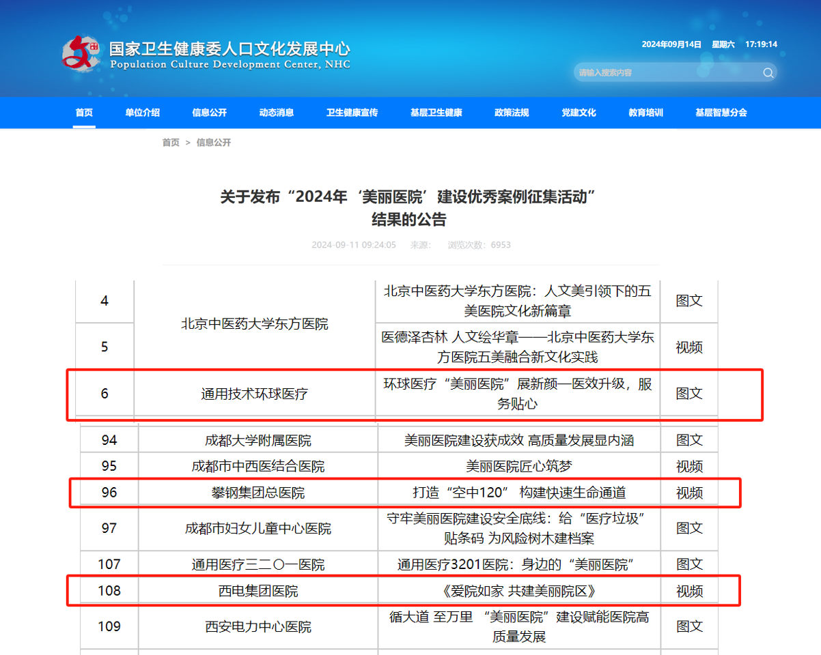The height and width of the screenshot is (655, 821).
Task: Click the publish date 2024-09-11 09:24:05
Action: click(354, 245)
